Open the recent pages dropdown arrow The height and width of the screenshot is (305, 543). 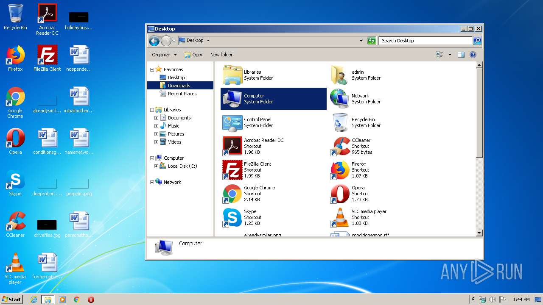point(174,41)
